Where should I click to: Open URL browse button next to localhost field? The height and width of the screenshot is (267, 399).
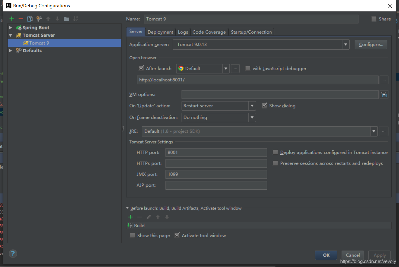(x=384, y=80)
